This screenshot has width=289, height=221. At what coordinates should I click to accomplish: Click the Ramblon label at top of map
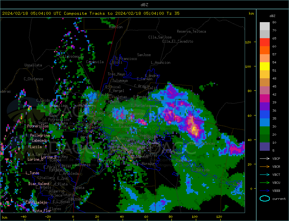[x=116, y=27]
